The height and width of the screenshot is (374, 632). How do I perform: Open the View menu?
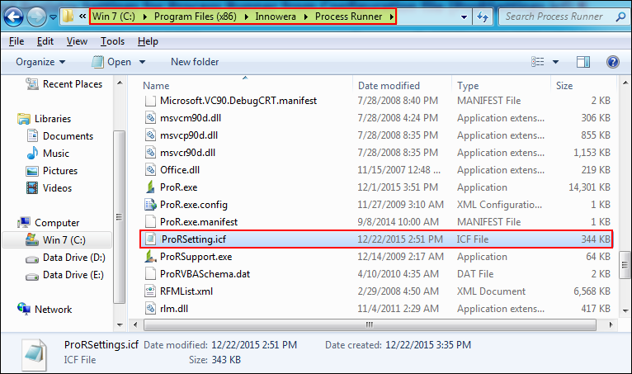point(77,41)
